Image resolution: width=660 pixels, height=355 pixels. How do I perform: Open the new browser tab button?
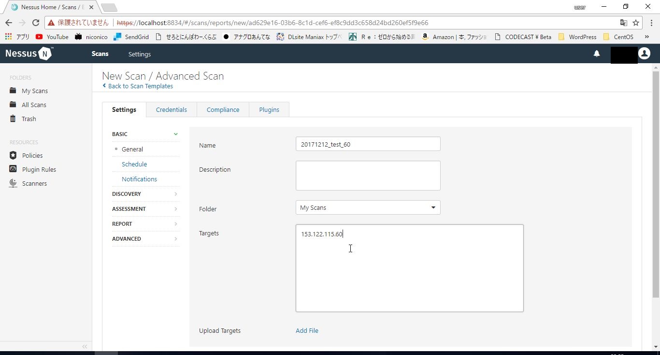coord(109,7)
